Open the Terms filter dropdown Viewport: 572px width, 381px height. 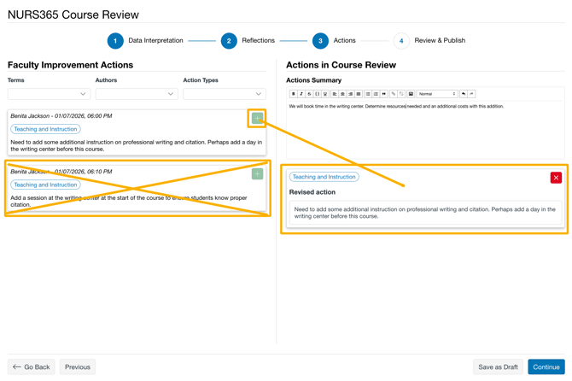coord(49,94)
